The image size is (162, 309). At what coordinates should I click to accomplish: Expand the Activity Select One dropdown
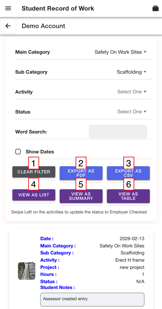[132, 92]
